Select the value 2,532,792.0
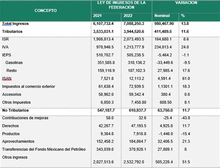The width and height of the screenshot is (220, 168). (134, 162)
